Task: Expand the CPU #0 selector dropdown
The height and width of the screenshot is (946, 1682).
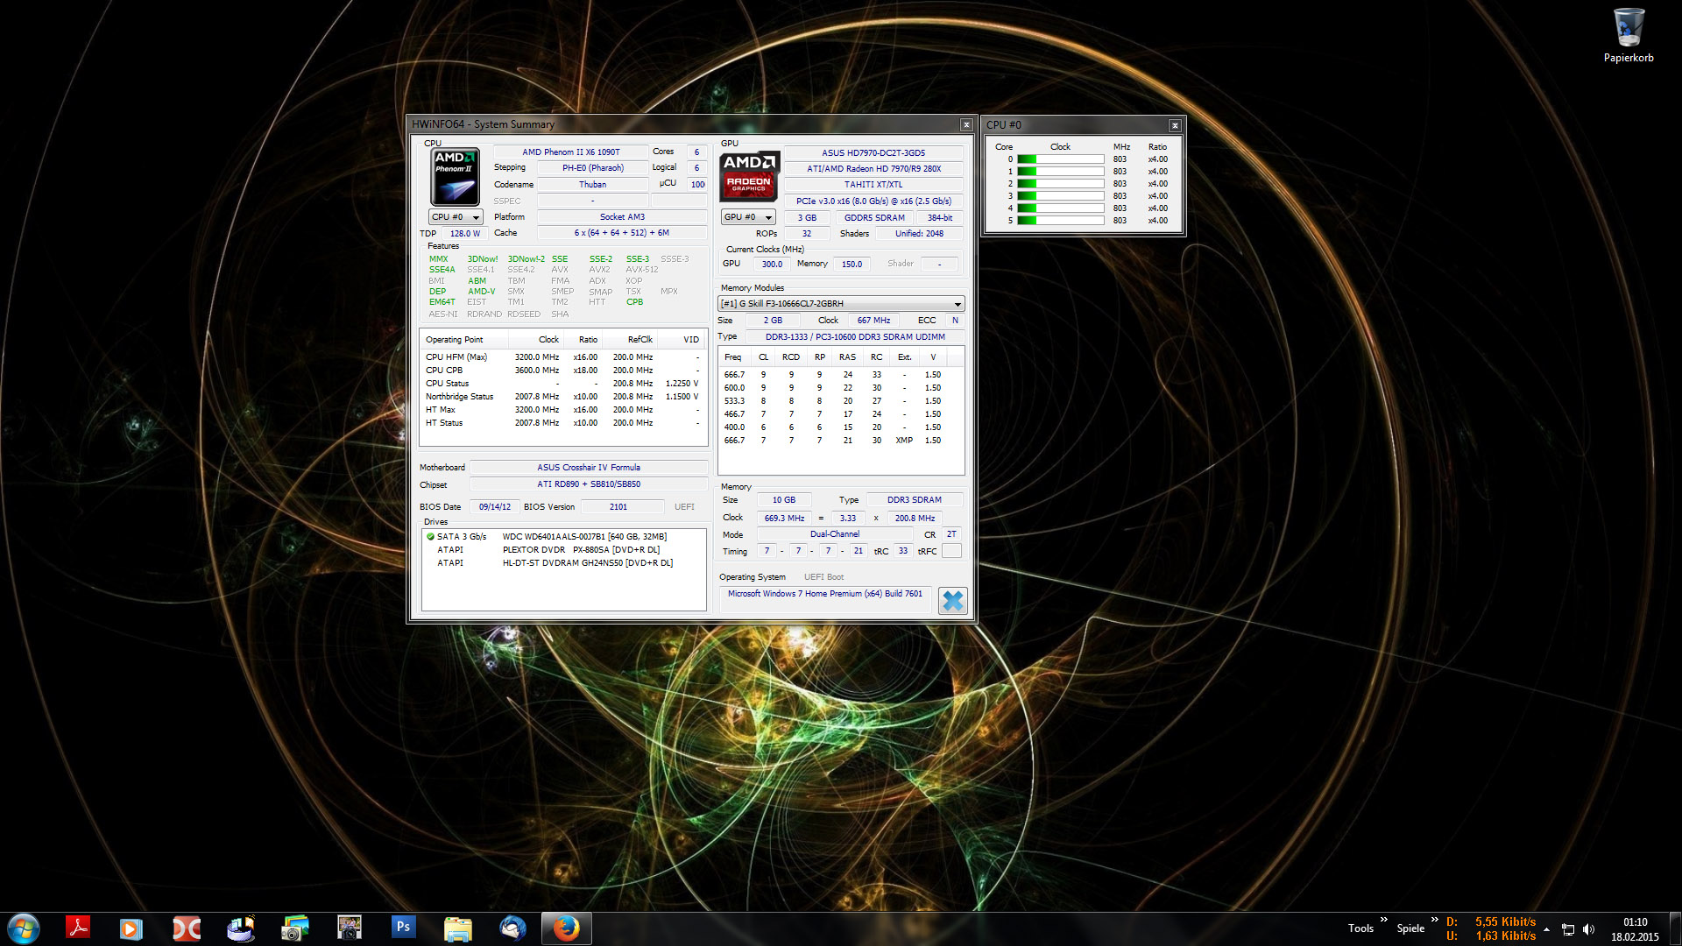Action: [456, 217]
